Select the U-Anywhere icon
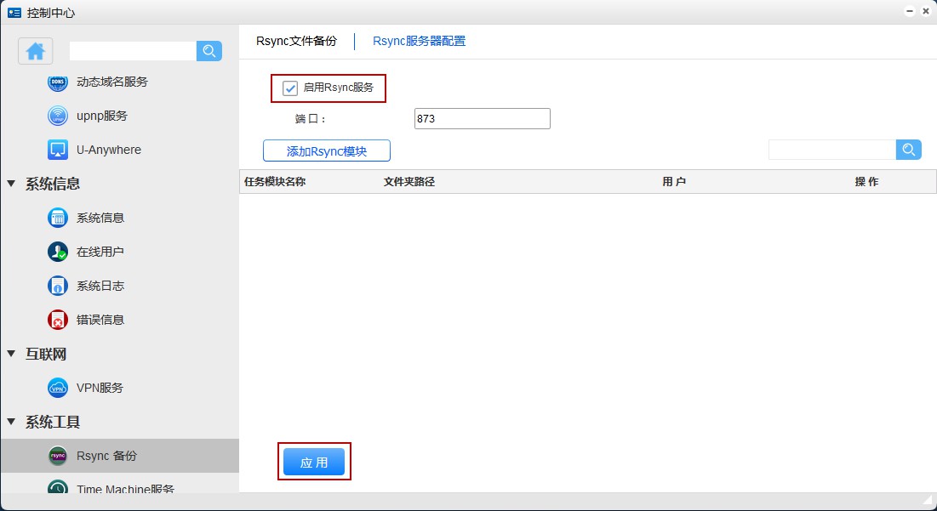937x511 pixels. [58, 150]
